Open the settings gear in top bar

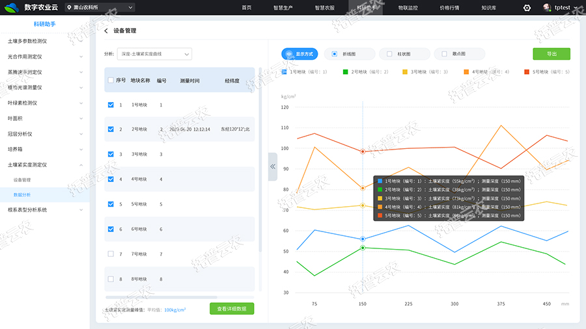pos(527,8)
